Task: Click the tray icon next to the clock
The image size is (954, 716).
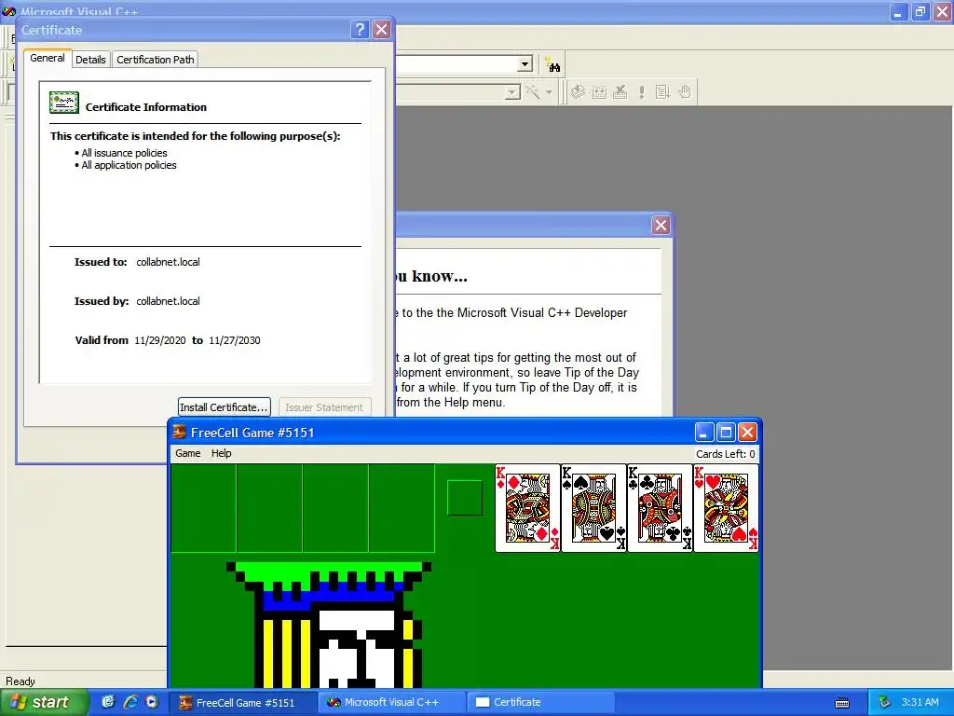Action: pyautogui.click(x=884, y=702)
